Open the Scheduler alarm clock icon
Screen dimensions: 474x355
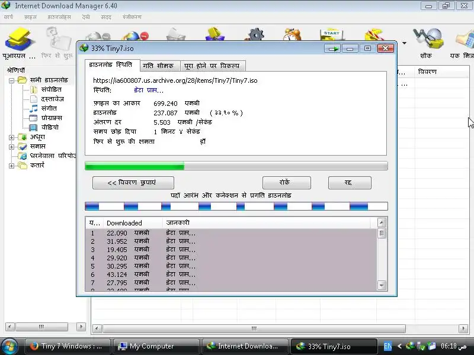292,34
